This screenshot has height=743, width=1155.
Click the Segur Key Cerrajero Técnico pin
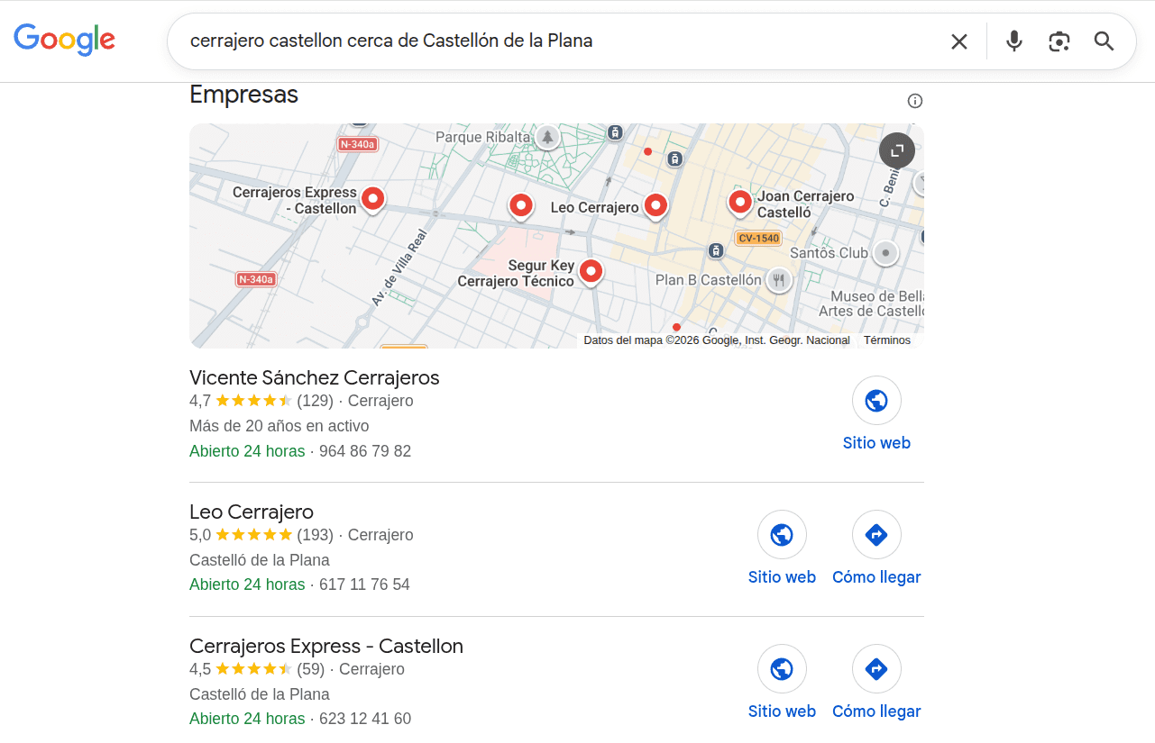[591, 271]
